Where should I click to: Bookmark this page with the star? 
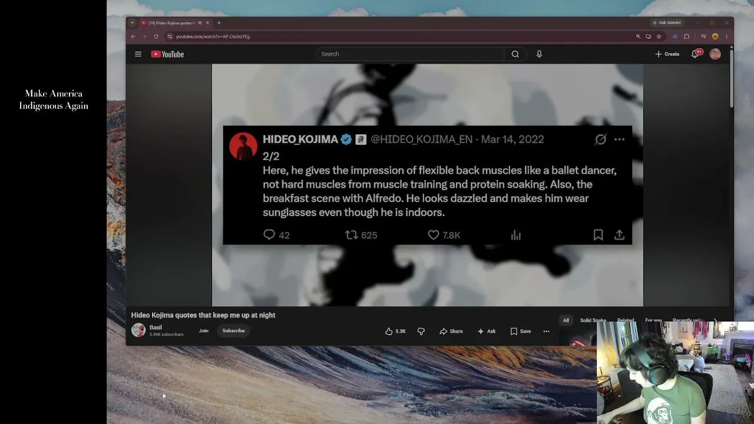[x=659, y=37]
